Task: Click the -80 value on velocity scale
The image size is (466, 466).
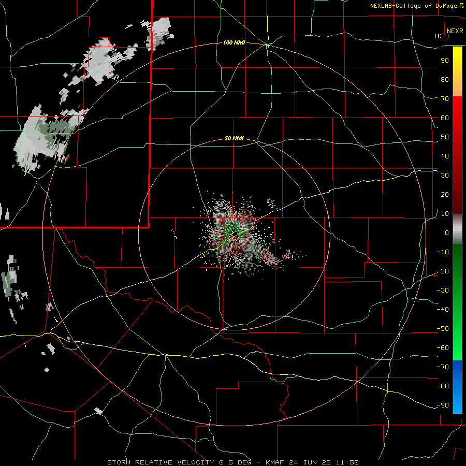Action: pyautogui.click(x=443, y=386)
